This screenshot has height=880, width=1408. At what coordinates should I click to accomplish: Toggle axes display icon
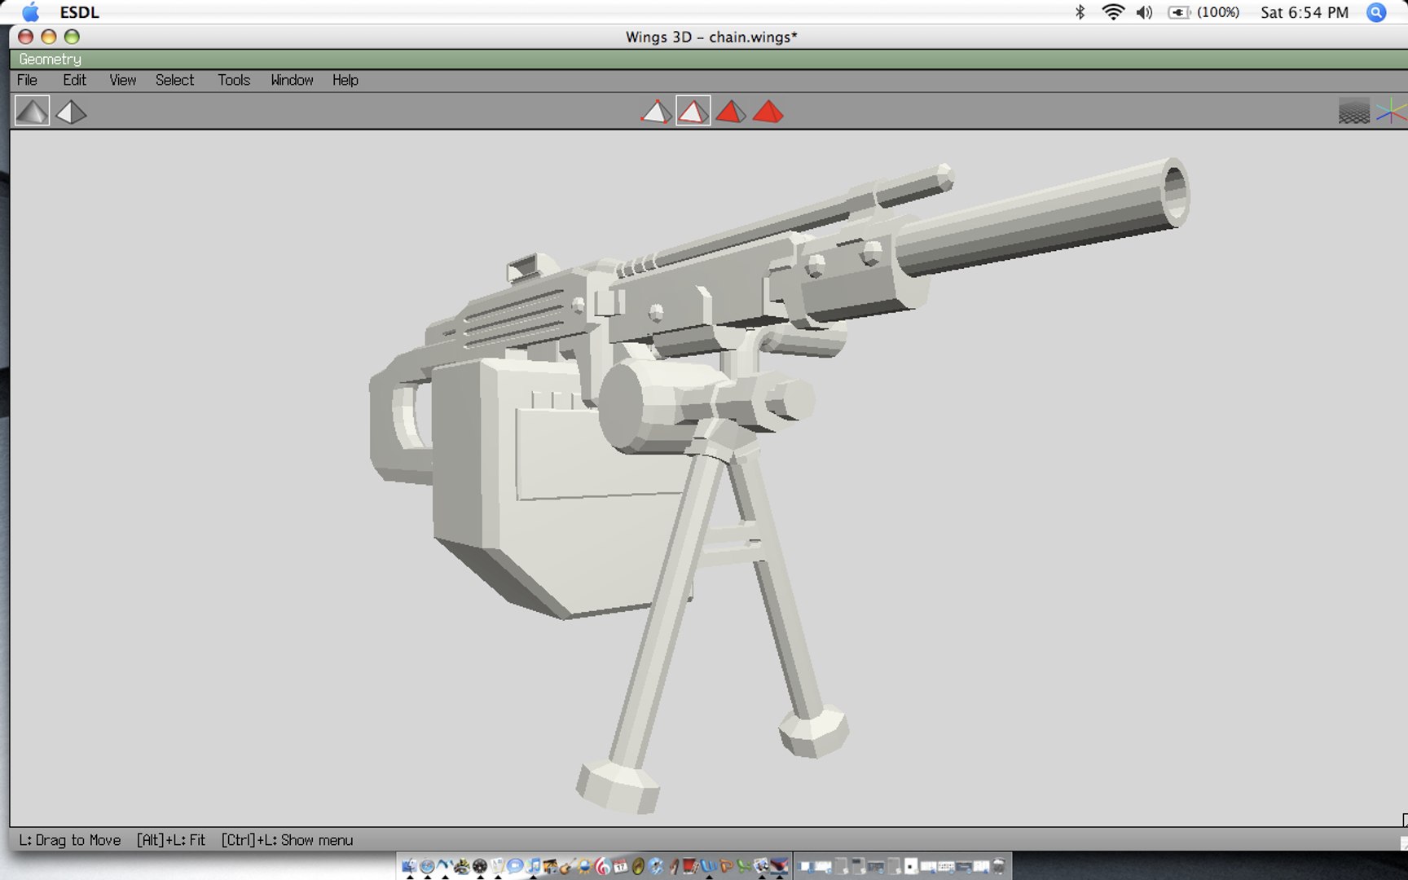coord(1391,111)
